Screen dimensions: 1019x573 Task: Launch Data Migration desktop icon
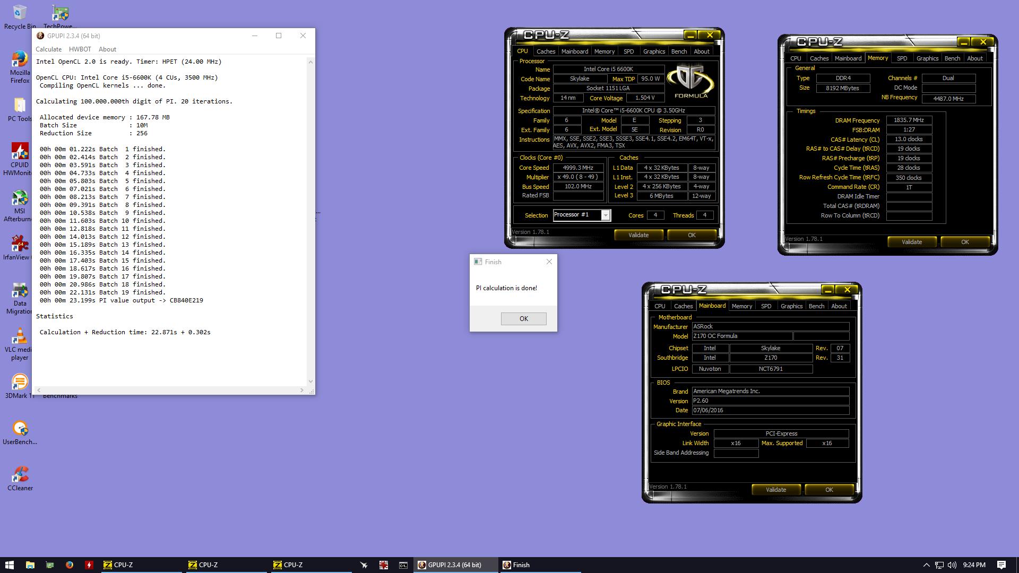[x=20, y=298]
